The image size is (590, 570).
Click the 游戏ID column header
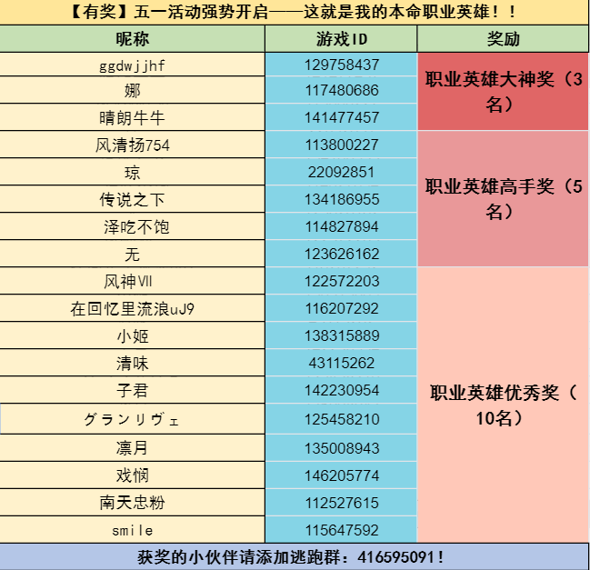(x=341, y=39)
